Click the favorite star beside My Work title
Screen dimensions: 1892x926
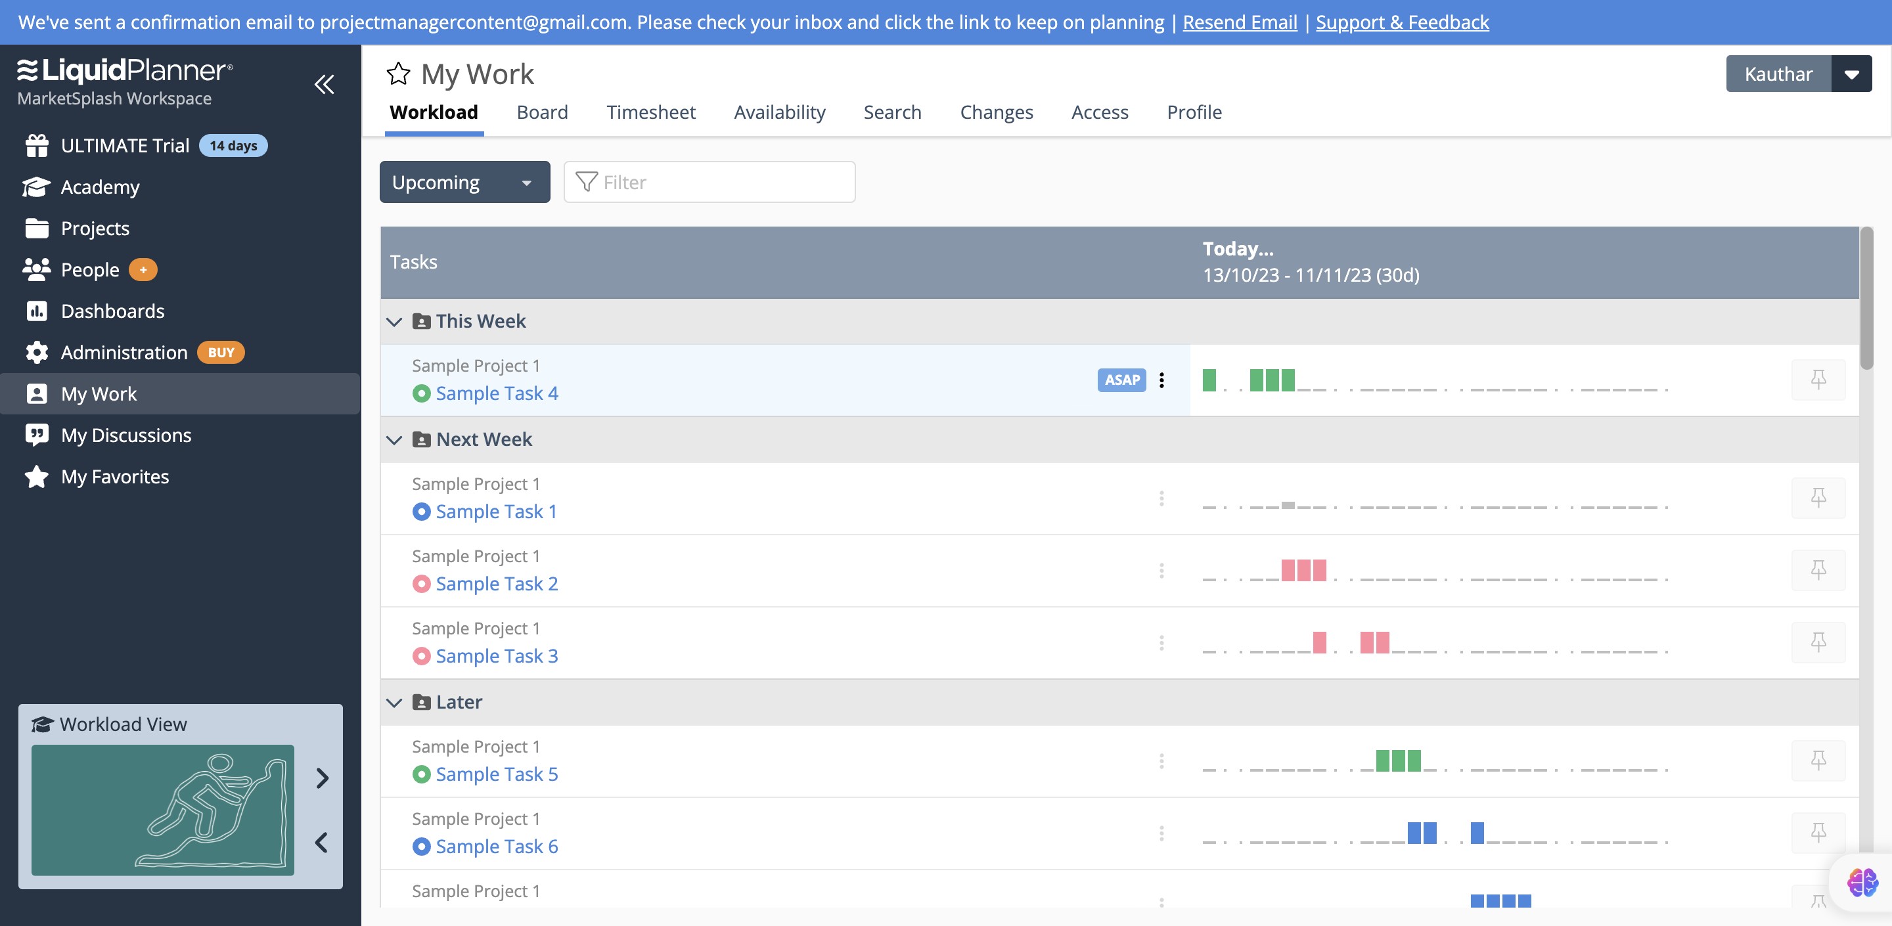coord(398,74)
